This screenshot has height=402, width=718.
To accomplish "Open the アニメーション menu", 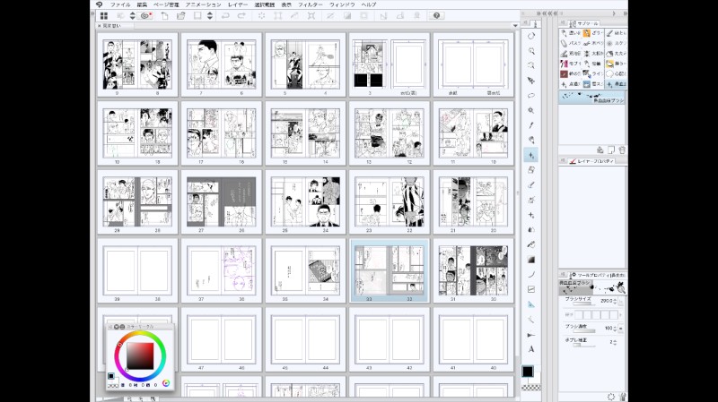I will coord(204,4).
